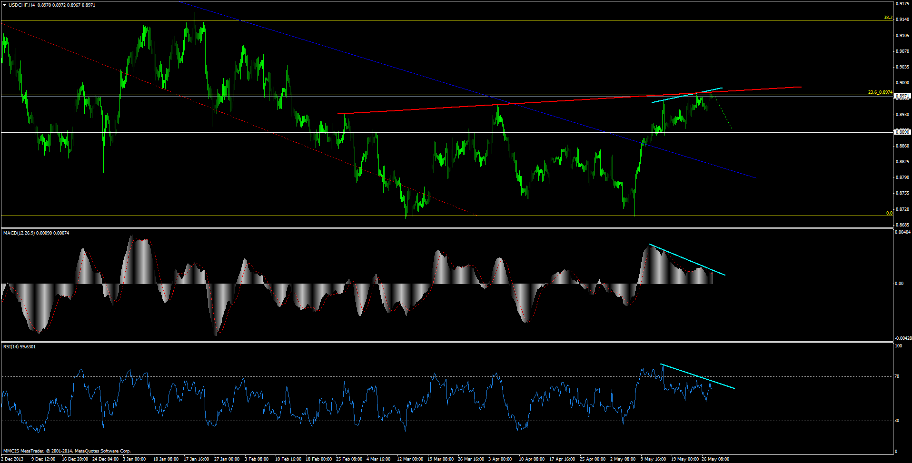Click the 17 Apr 16:00 time label
Viewport: 912px width, 463px height.
[562, 459]
